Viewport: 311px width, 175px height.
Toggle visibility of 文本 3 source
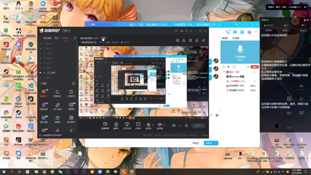pos(40,53)
